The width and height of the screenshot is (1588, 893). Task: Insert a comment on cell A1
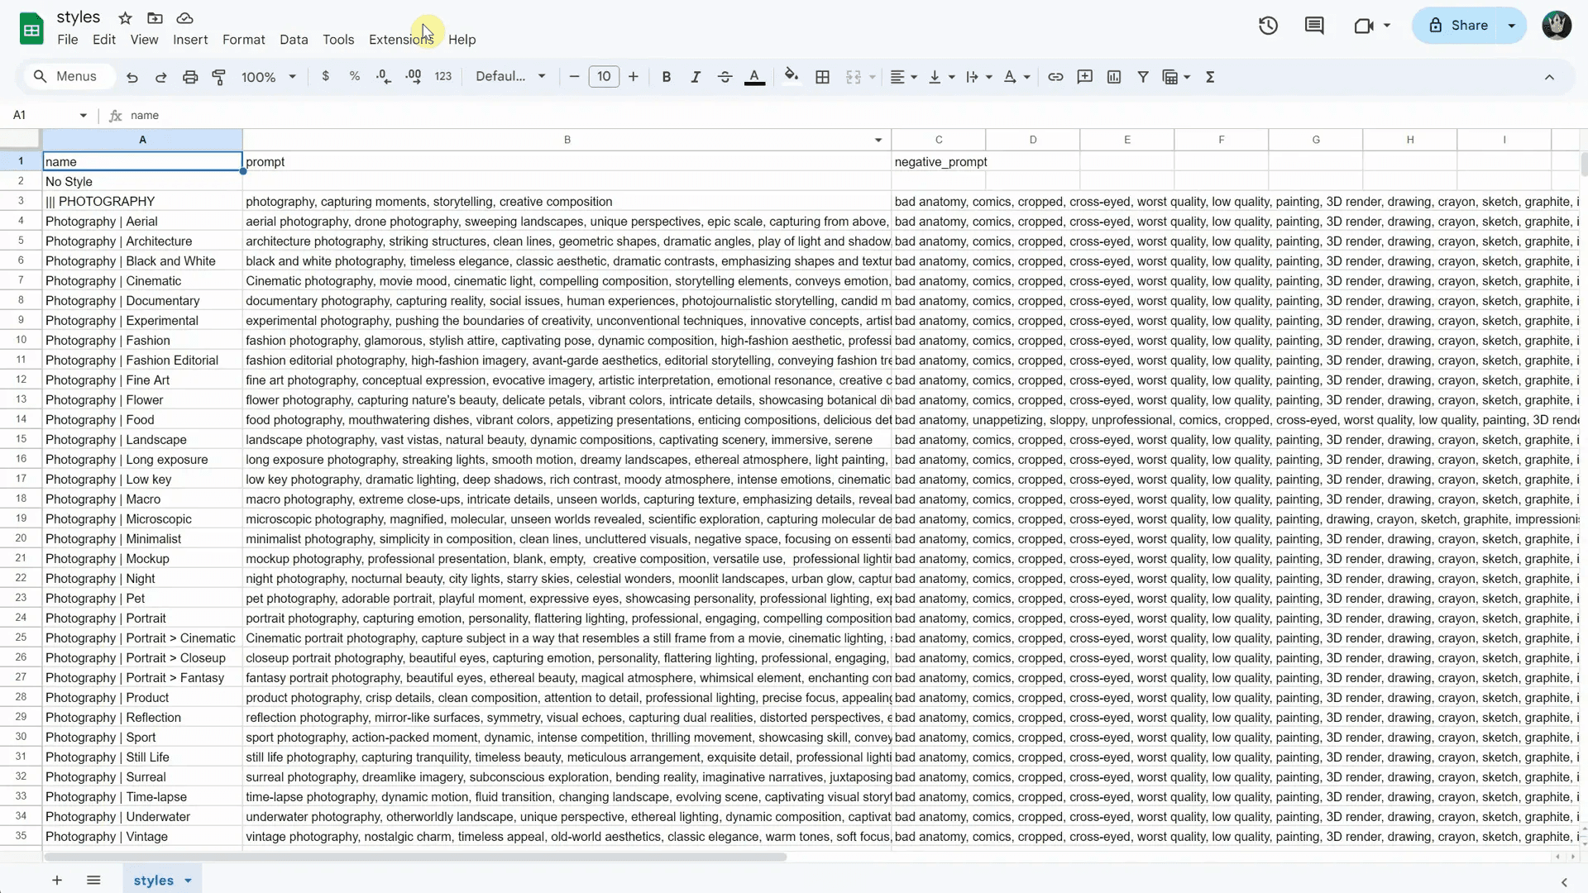1084,76
